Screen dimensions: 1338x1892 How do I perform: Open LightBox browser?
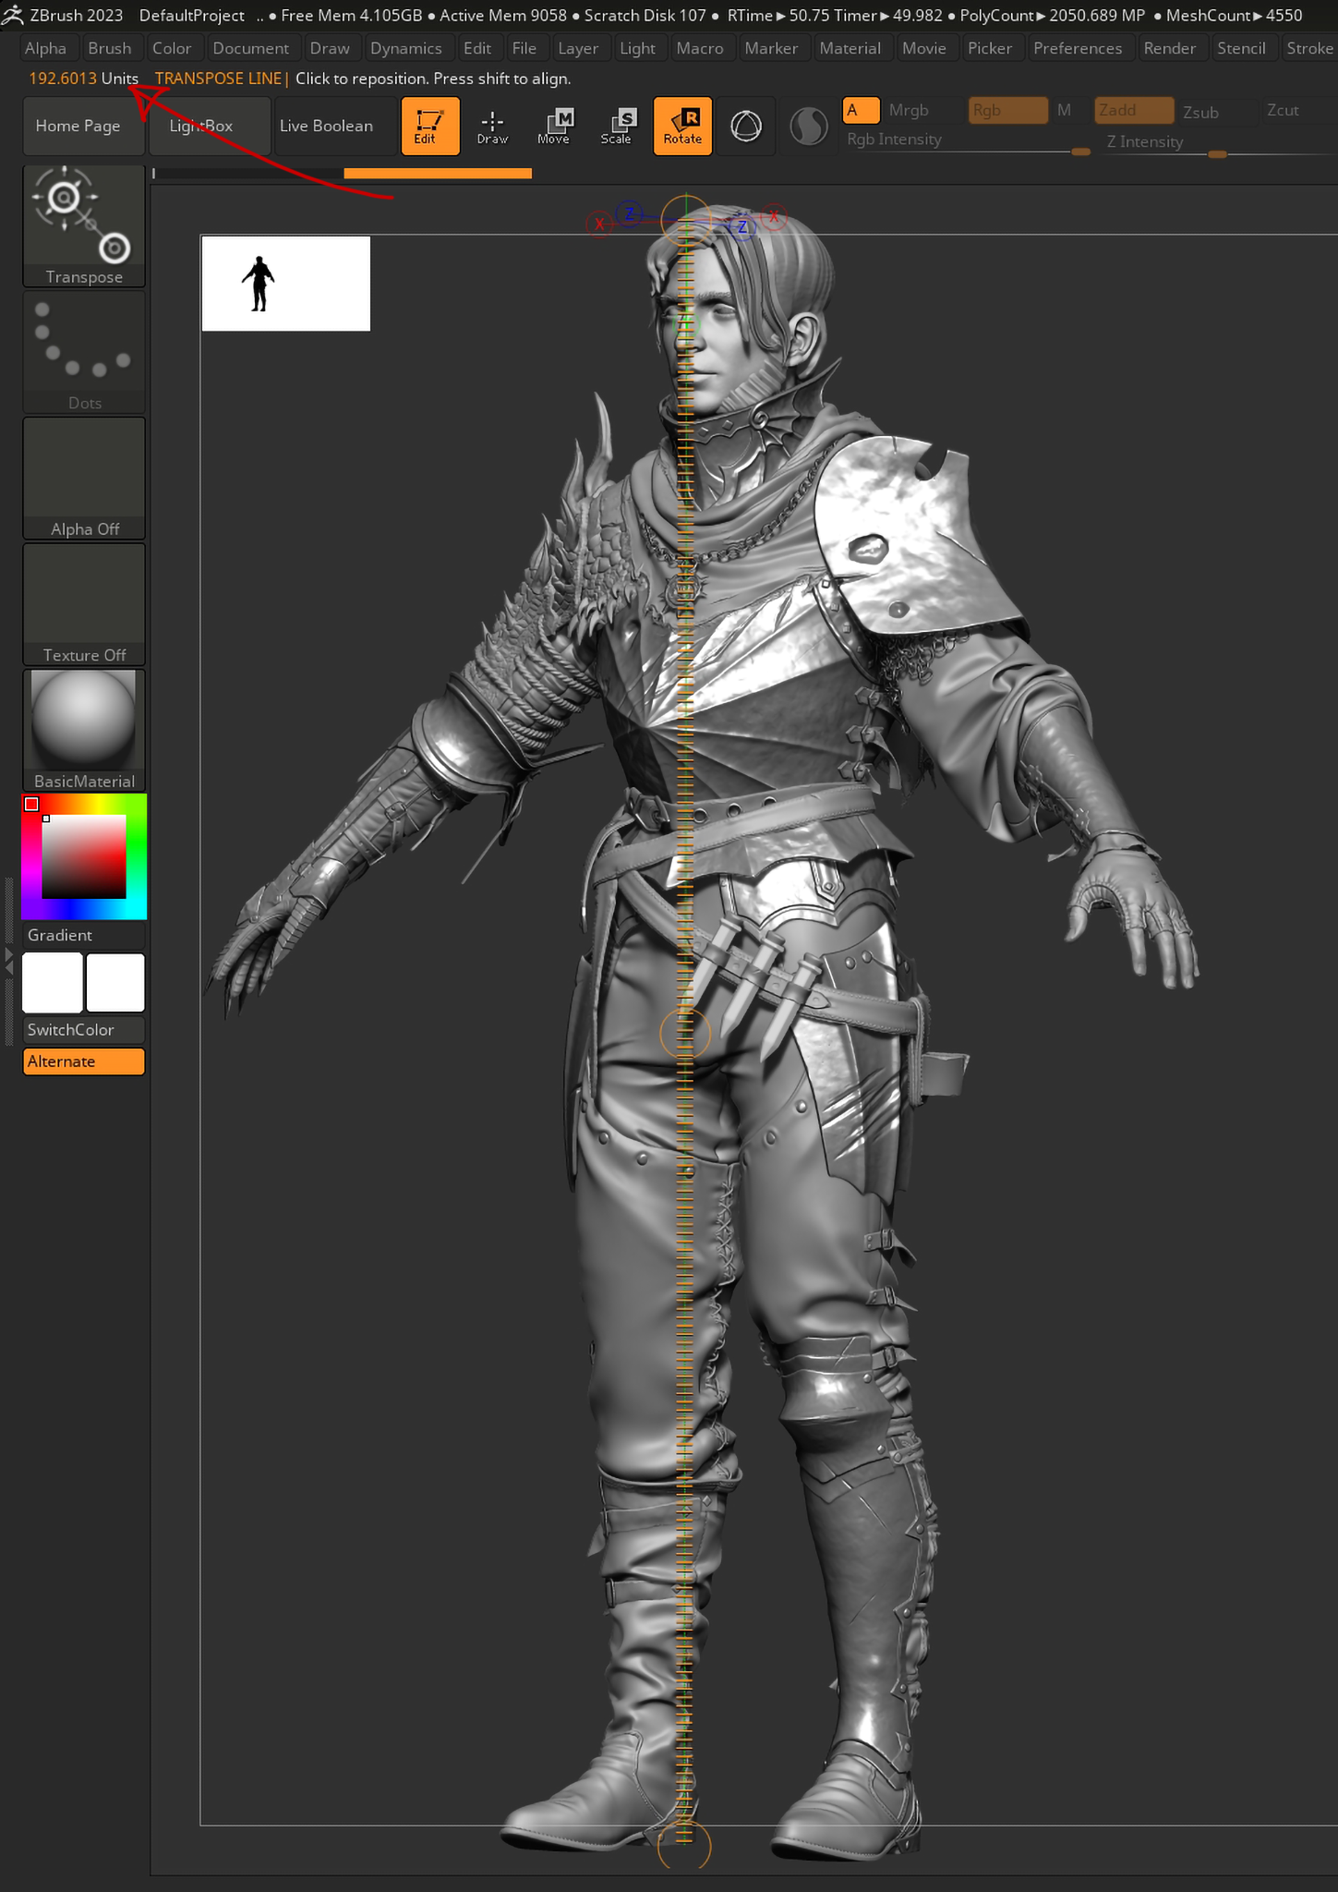(209, 126)
